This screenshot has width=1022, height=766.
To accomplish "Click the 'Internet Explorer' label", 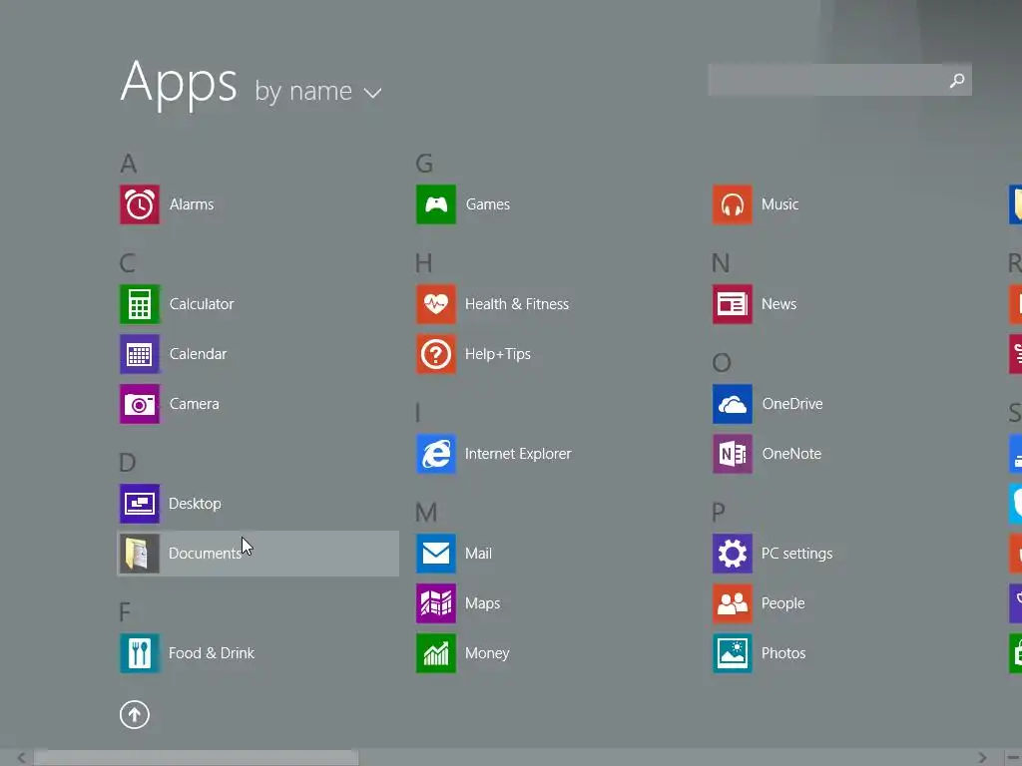I will pos(518,454).
